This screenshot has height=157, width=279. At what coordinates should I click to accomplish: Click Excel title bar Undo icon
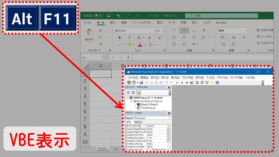click(118, 16)
